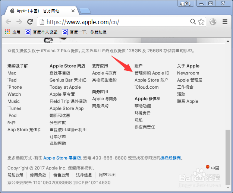Reload the Apple page
Screen dimensions: 233x193
pos(30,22)
